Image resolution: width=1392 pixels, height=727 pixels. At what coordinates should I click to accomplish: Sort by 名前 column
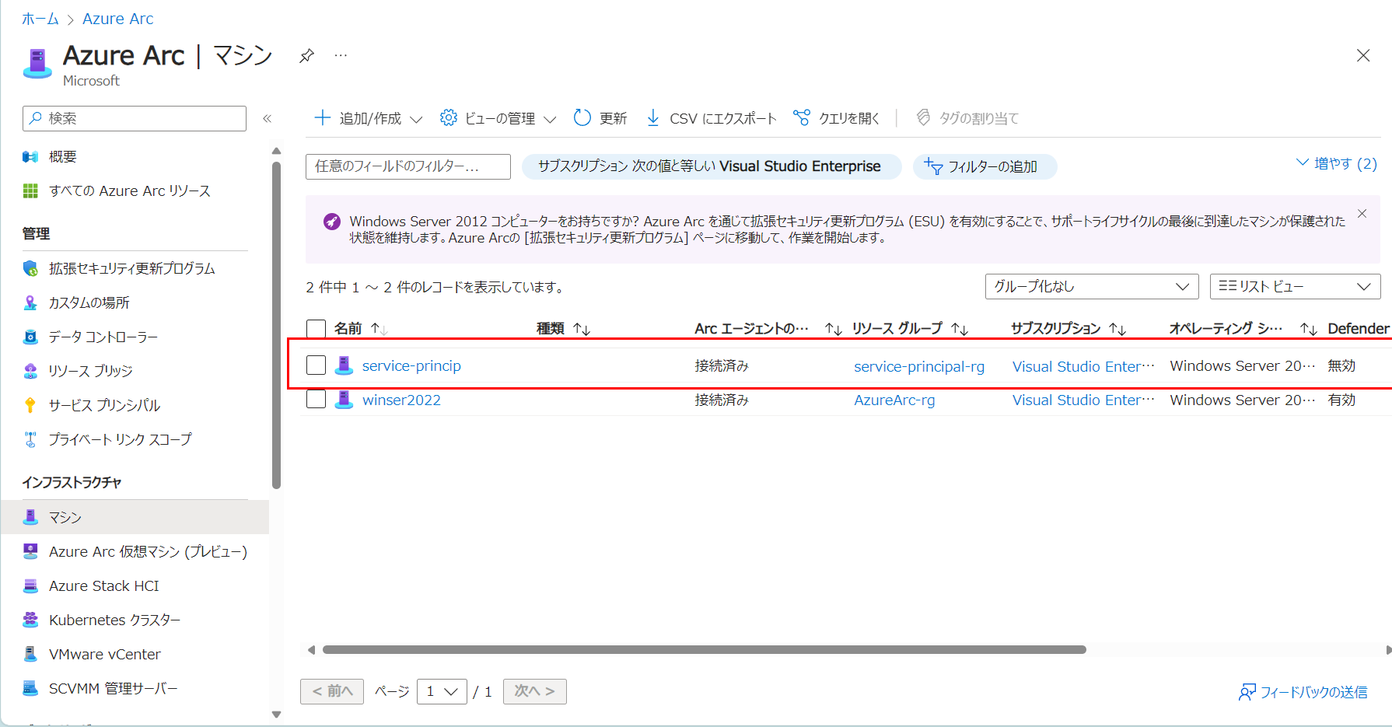coord(362,329)
